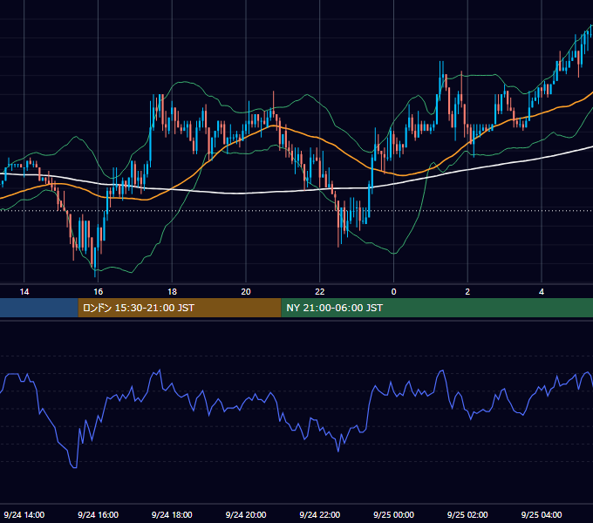Click the 9/24 14:00 date label
This screenshot has height=523, width=593.
[x=24, y=514]
